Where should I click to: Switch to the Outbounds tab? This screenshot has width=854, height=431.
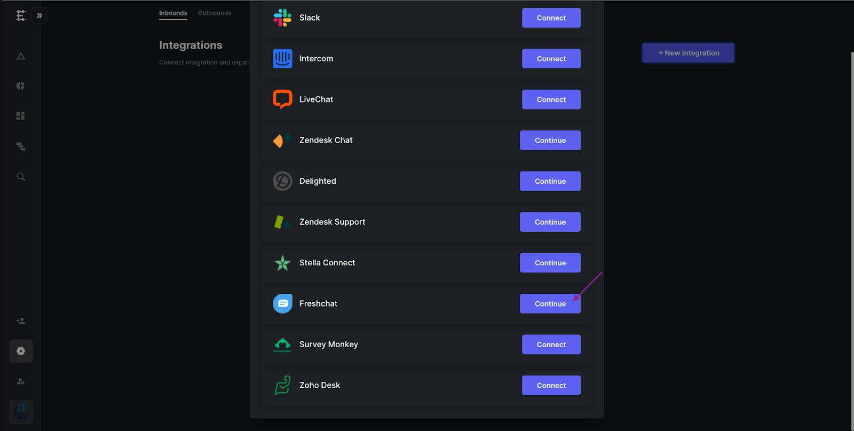(215, 13)
